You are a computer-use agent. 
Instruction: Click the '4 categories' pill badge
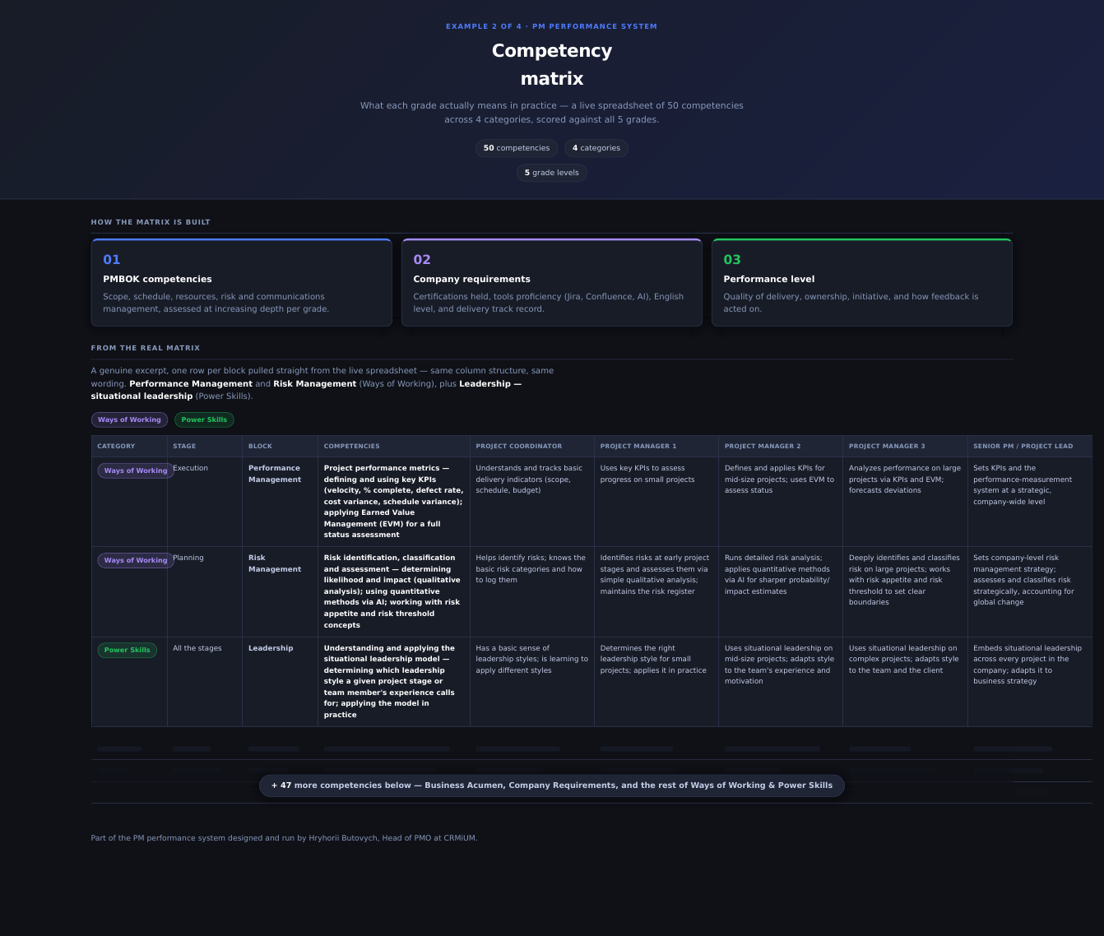[596, 148]
